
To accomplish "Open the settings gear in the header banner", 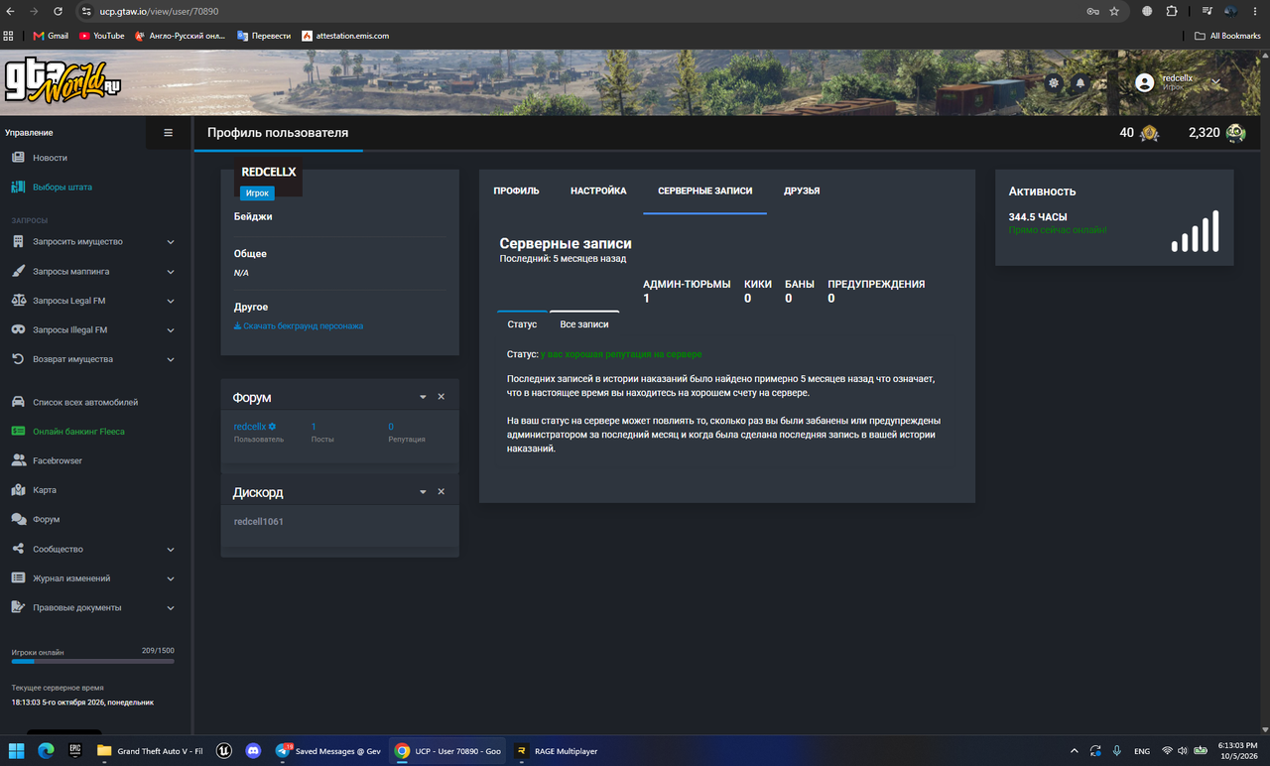I will tap(1054, 83).
